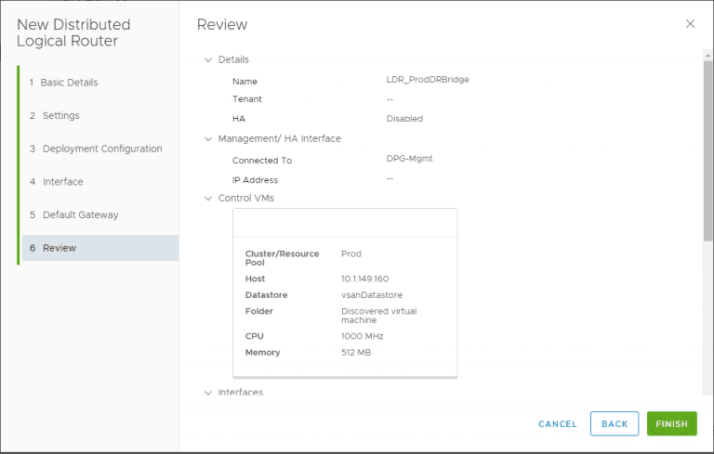Jump to the Deployment Configuration step
The image size is (714, 454).
point(101,149)
